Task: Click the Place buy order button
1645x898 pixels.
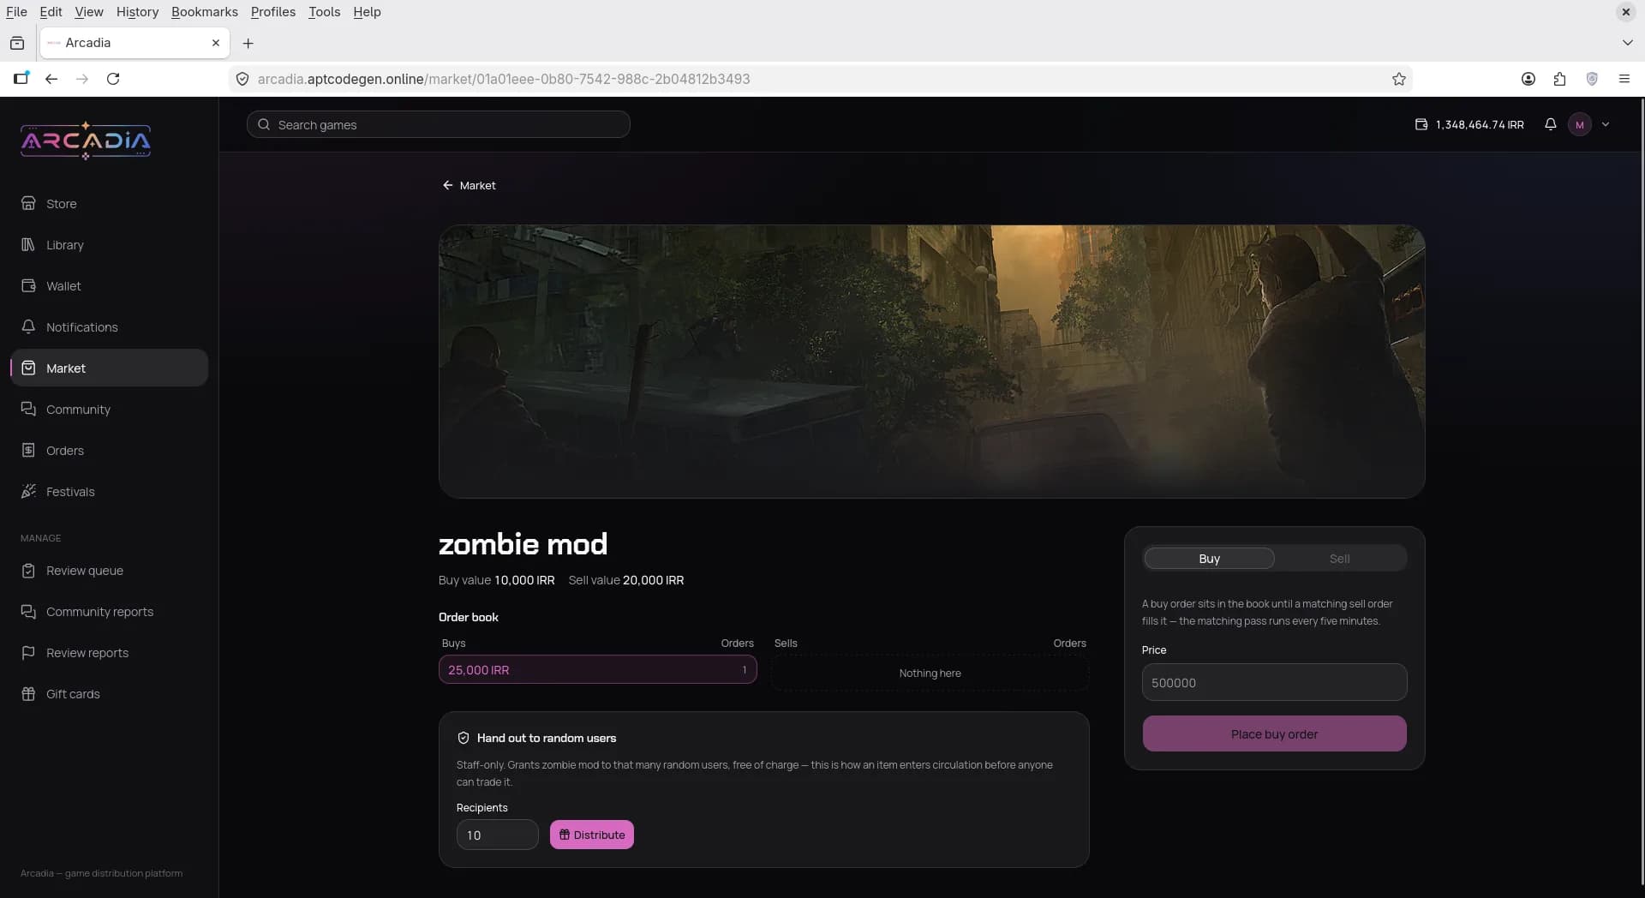Action: pyautogui.click(x=1274, y=734)
